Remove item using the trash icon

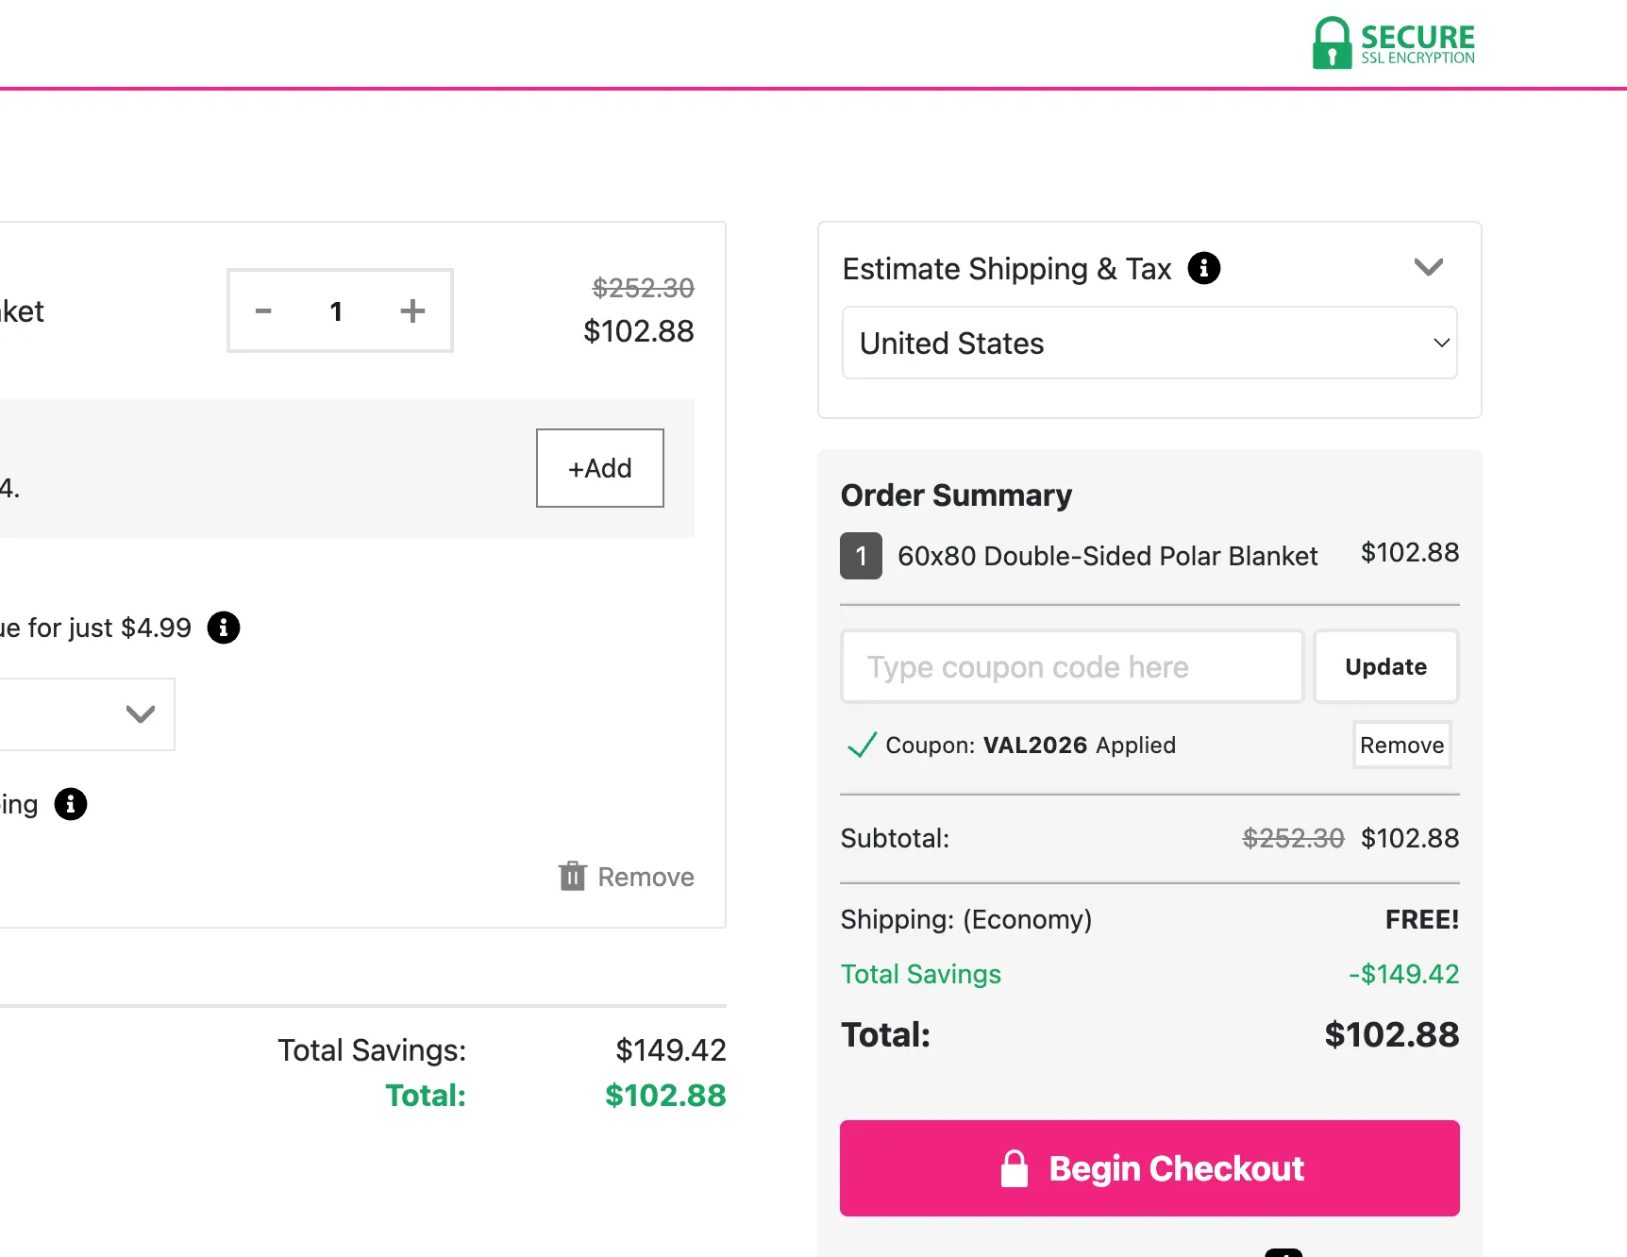[573, 877]
